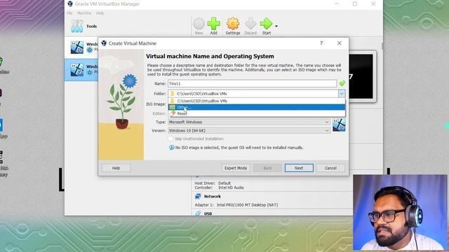Click the green name validity checkmark icon

coord(342,84)
